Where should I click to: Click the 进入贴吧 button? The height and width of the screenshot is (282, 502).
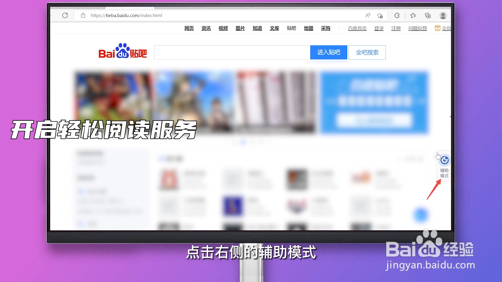329,52
